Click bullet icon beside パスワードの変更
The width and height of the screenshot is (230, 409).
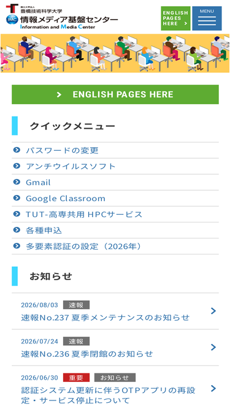coord(17,150)
